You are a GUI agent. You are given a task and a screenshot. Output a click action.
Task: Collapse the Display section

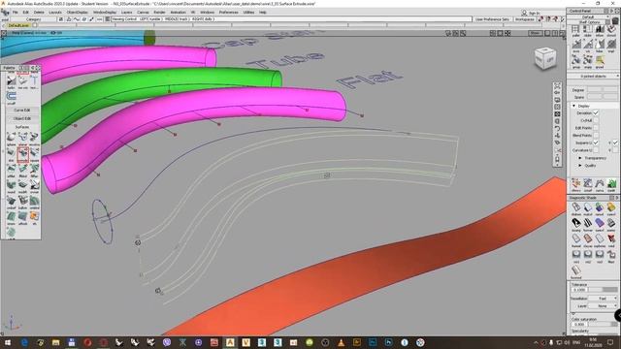(573, 106)
